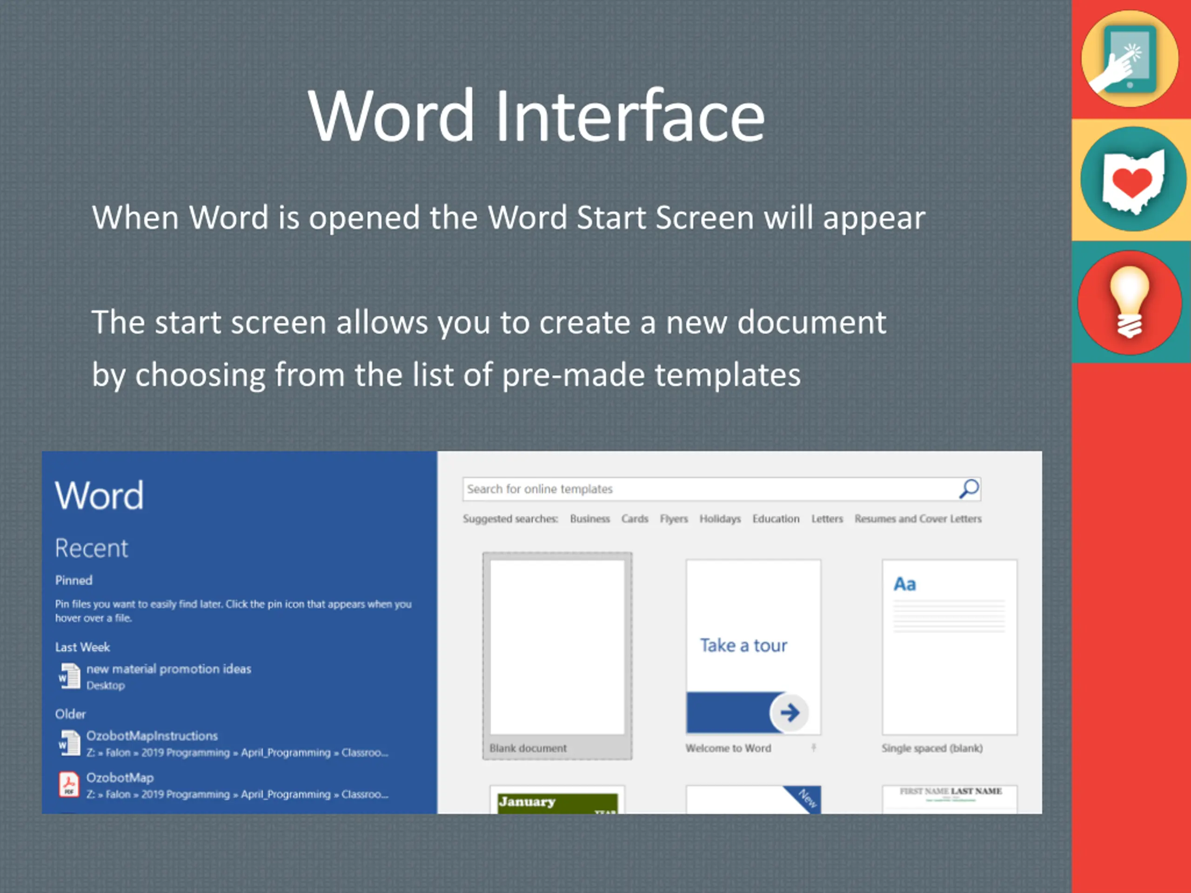Click the Take a tour arrow icon

(x=790, y=713)
